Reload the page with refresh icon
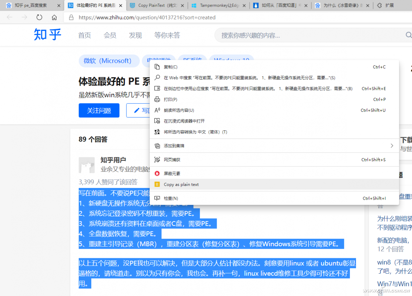412x296 pixels. point(39,17)
